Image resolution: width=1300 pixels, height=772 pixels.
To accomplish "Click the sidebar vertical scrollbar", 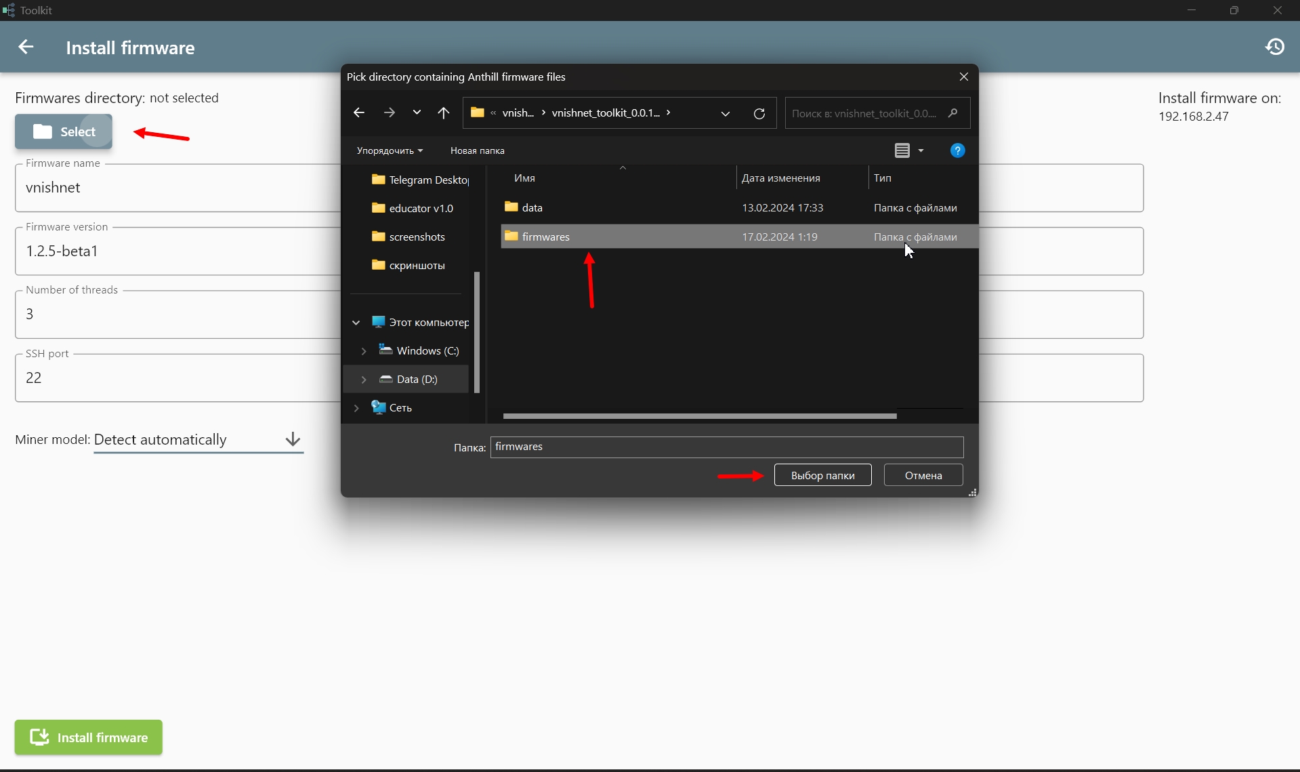I will [477, 332].
